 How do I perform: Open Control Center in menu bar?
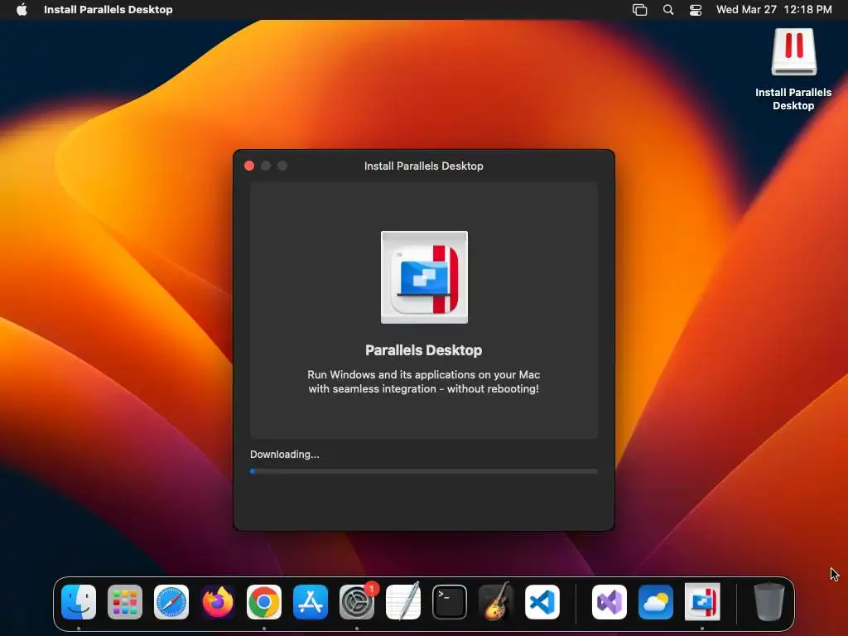pyautogui.click(x=696, y=10)
